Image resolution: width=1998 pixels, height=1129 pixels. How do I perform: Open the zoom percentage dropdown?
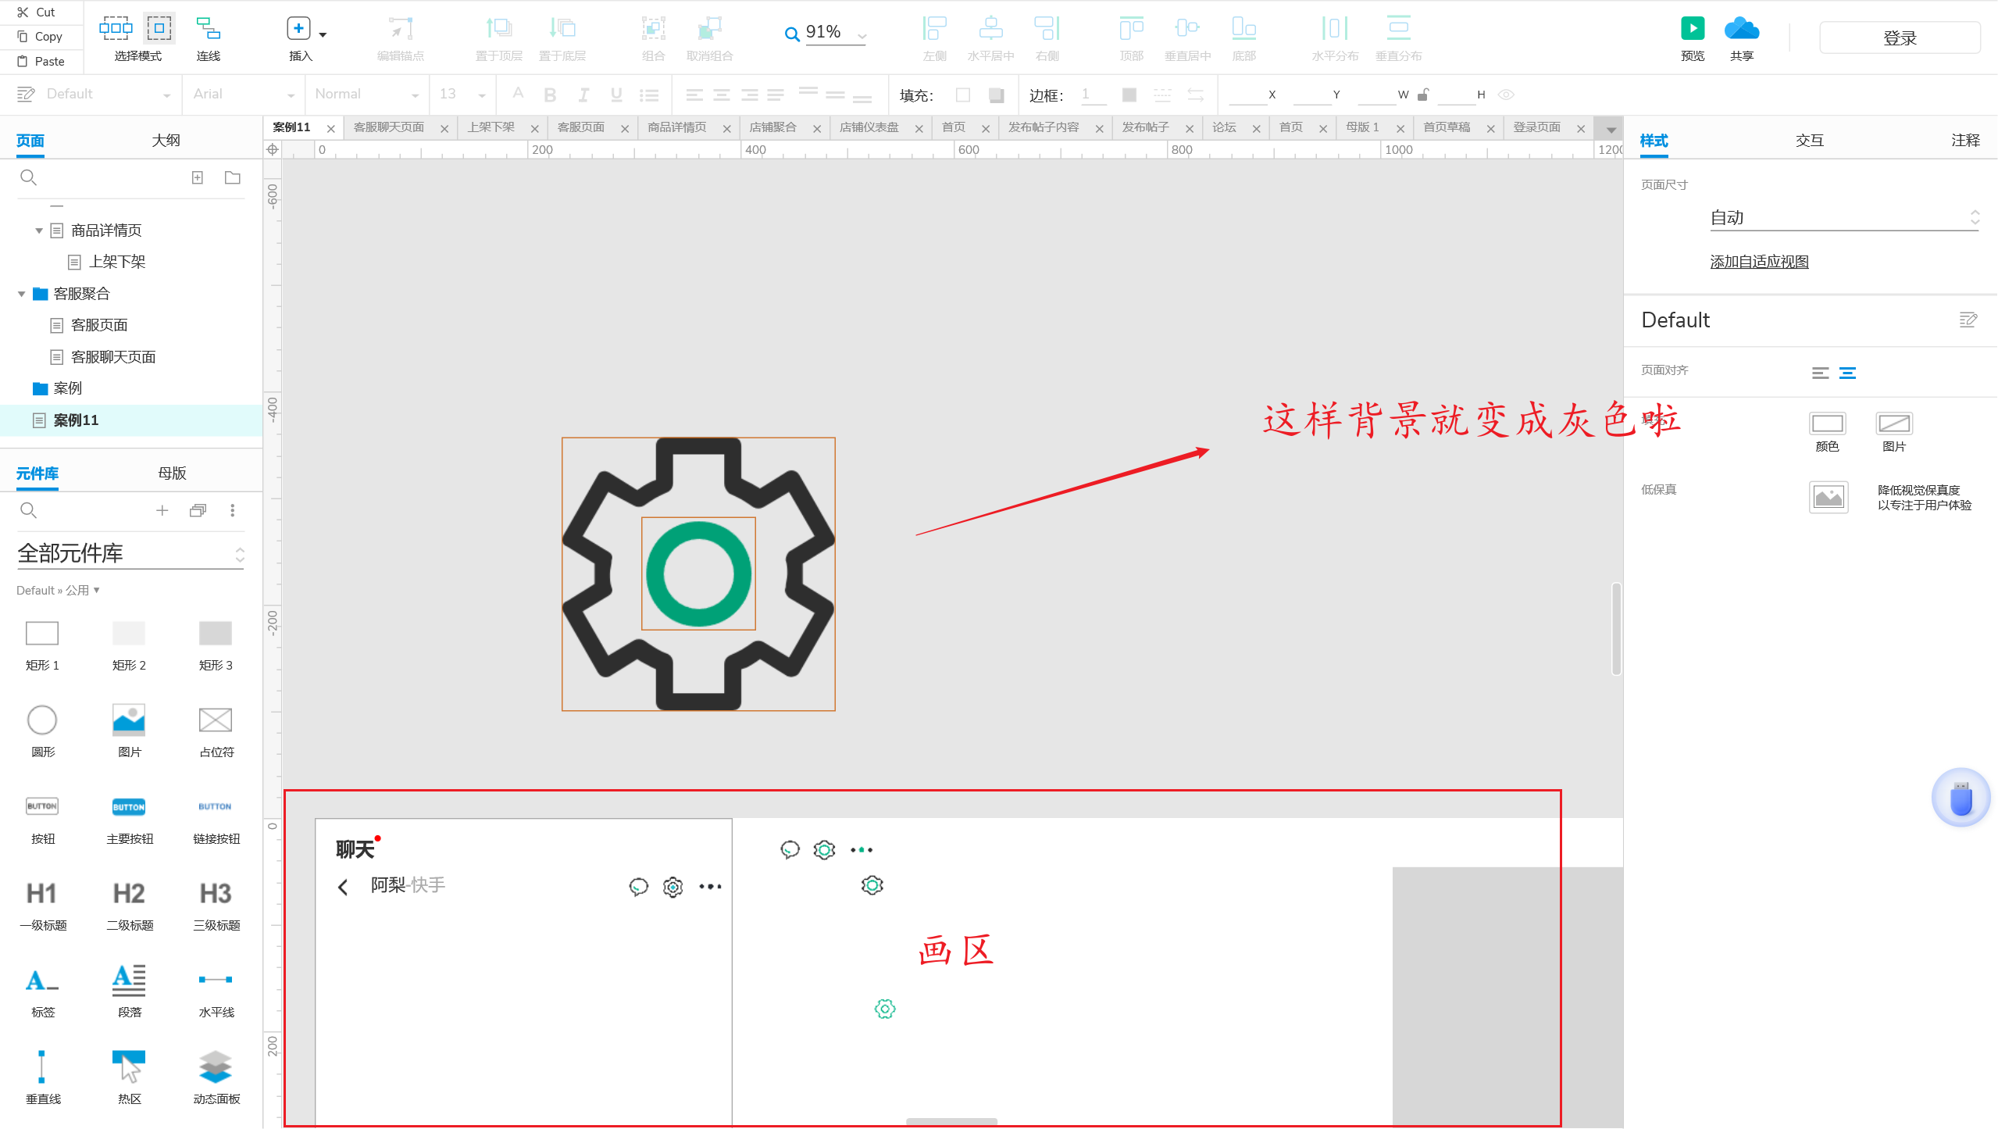pos(862,35)
